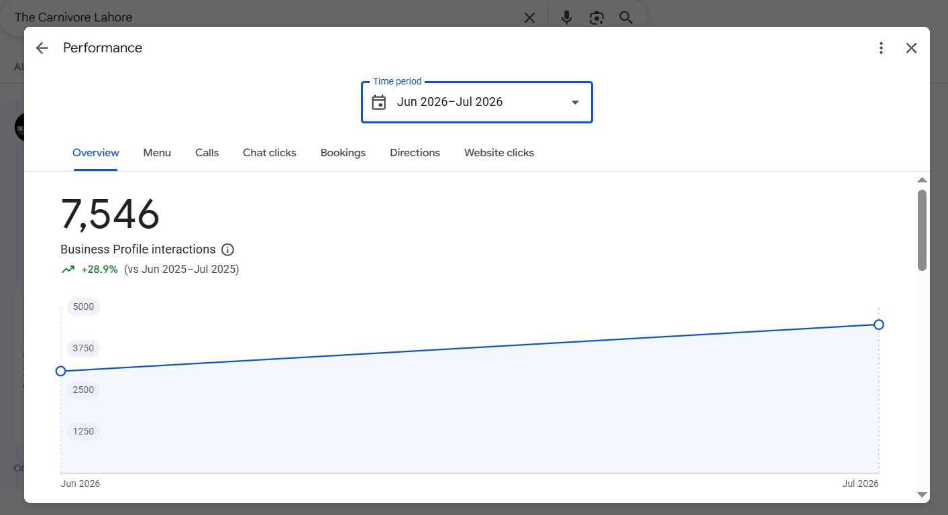This screenshot has width=948, height=515.
Task: Open Google Lens image search icon
Action: (x=596, y=18)
